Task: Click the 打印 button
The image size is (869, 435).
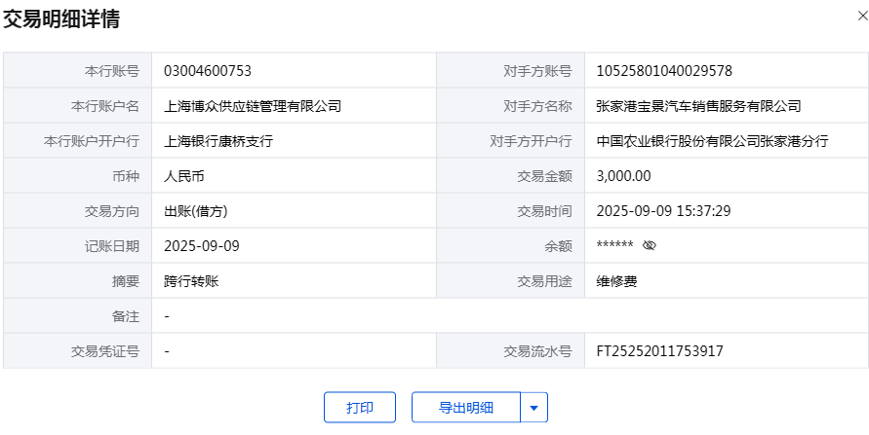Action: [x=360, y=408]
